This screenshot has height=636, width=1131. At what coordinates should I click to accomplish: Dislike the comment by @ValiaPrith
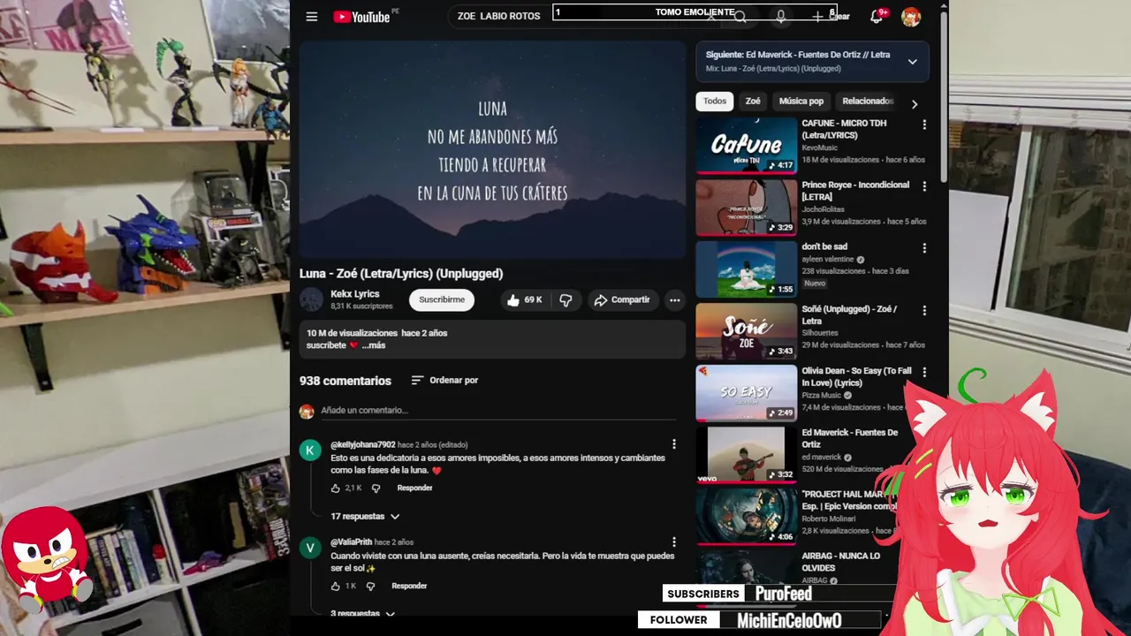pyautogui.click(x=370, y=587)
